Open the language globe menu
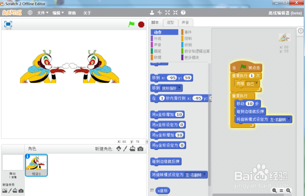Viewport: 305px width, 196px height. click(30, 13)
